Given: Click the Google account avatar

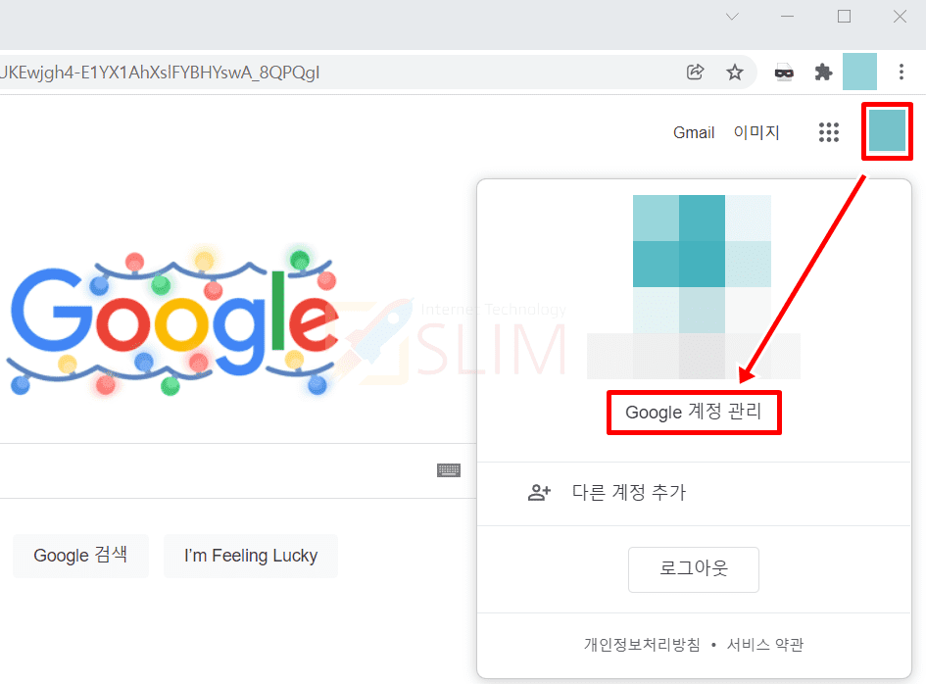Looking at the screenshot, I should point(887,130).
